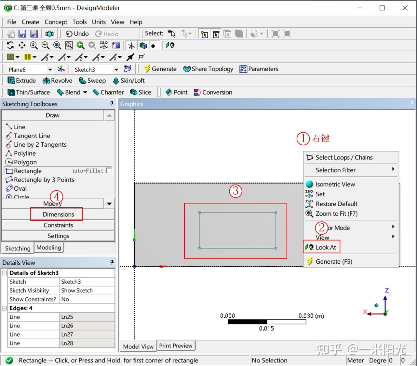Select the Revolve tool
This screenshot has height=366, width=417.
pyautogui.click(x=58, y=81)
